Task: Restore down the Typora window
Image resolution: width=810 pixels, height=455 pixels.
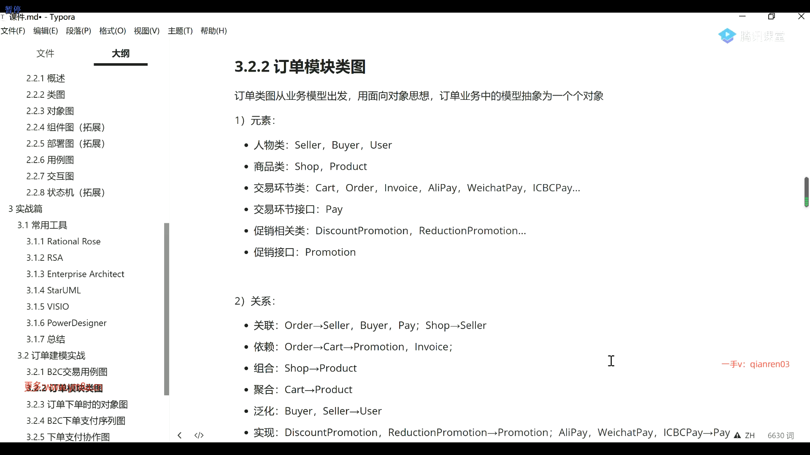Action: (772, 16)
